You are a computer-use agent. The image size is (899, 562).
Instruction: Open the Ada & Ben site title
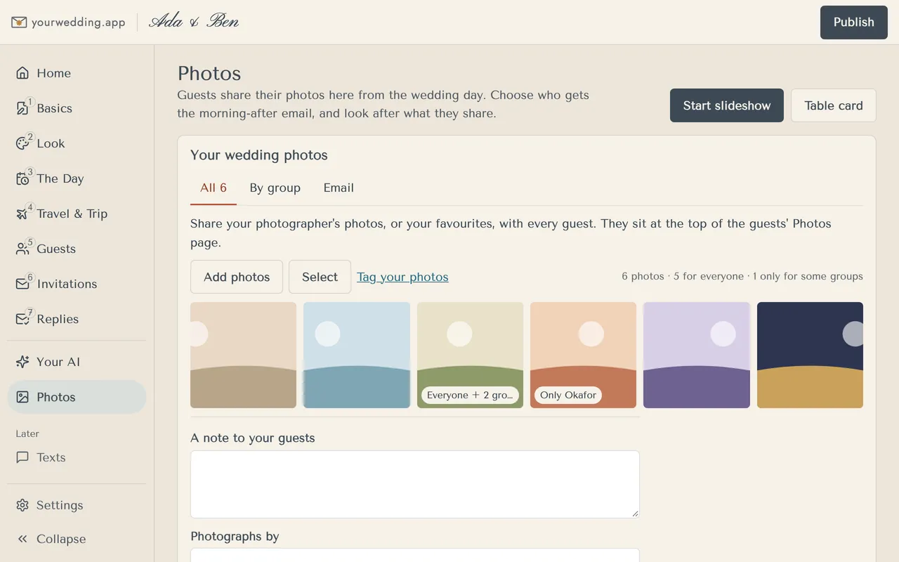[x=194, y=22]
